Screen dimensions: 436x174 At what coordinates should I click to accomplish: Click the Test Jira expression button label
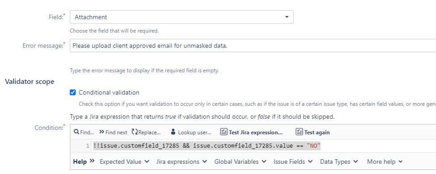click(x=256, y=133)
